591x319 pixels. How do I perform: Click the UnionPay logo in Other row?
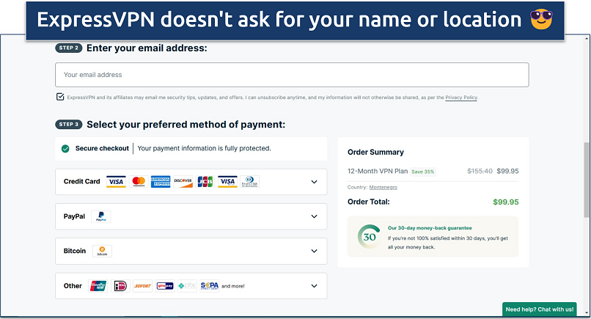click(98, 286)
